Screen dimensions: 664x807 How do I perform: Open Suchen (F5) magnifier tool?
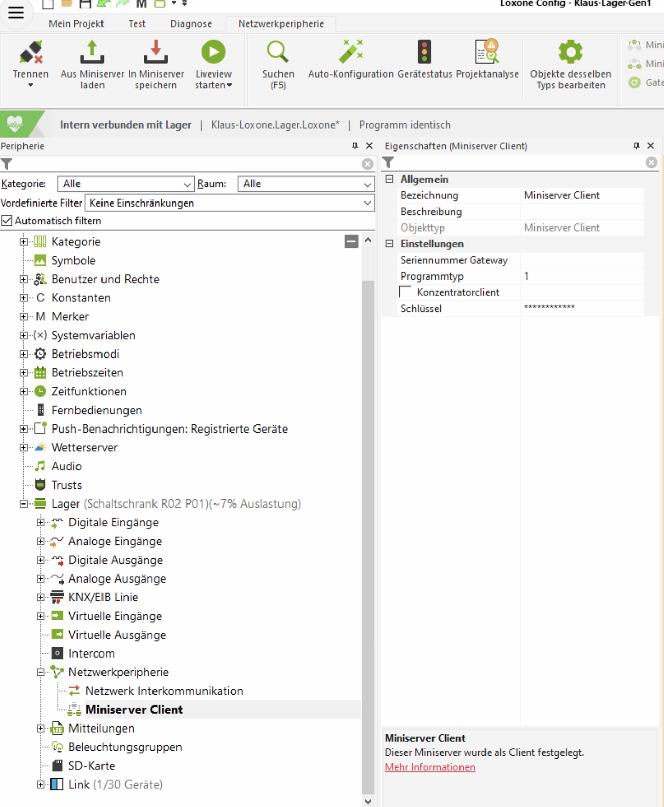pyautogui.click(x=278, y=52)
